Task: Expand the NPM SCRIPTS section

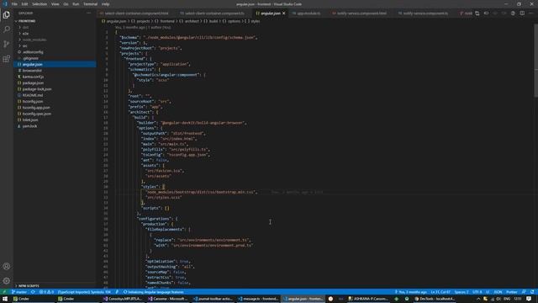Action: [55, 286]
